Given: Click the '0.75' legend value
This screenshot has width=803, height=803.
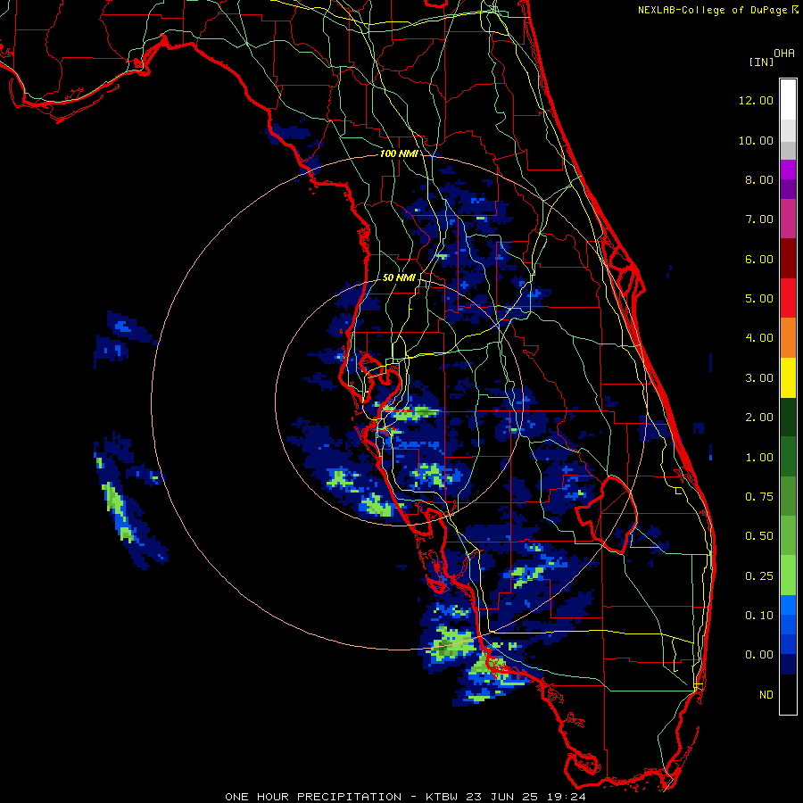Looking at the screenshot, I should pyautogui.click(x=759, y=497).
